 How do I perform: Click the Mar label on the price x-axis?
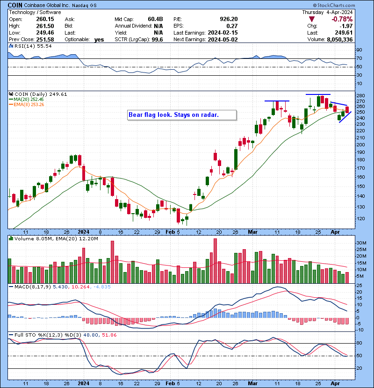(253, 232)
